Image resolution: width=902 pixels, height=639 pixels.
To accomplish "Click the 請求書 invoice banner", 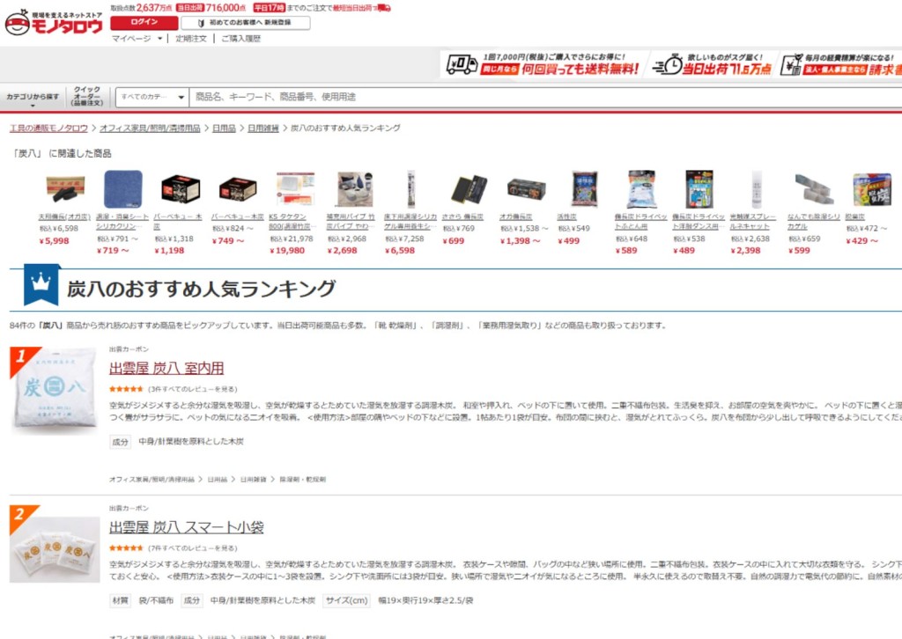I will [x=841, y=63].
